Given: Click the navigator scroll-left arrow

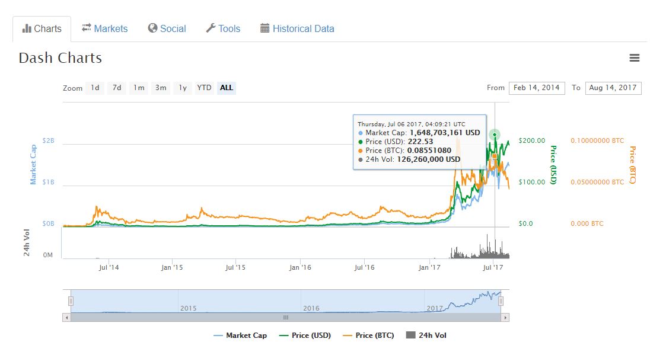Looking at the screenshot, I should [x=67, y=318].
